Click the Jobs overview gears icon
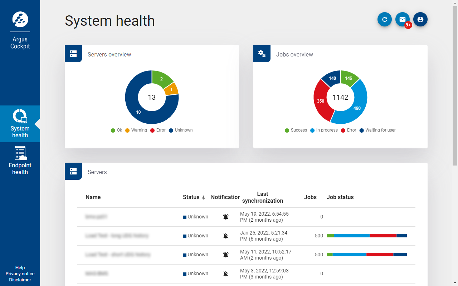 click(262, 54)
